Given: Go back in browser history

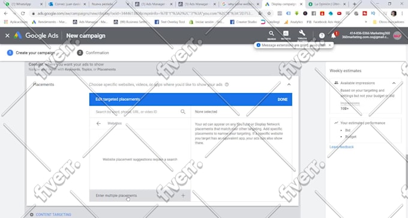Looking at the screenshot, I should click(x=6, y=13).
